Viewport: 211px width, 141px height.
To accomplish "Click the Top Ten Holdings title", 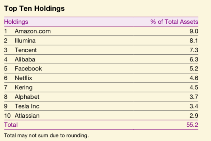I will click(x=34, y=8).
